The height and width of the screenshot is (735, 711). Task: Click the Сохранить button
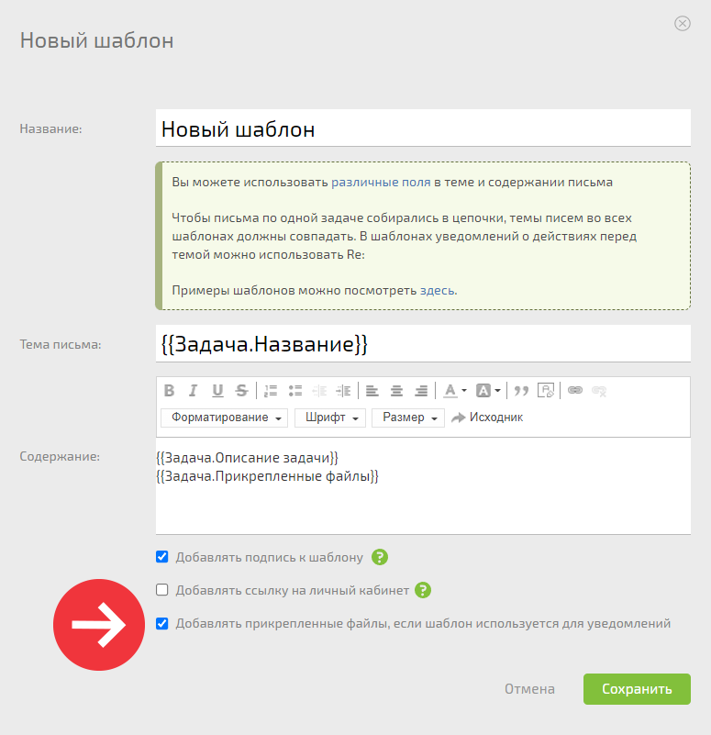(637, 688)
